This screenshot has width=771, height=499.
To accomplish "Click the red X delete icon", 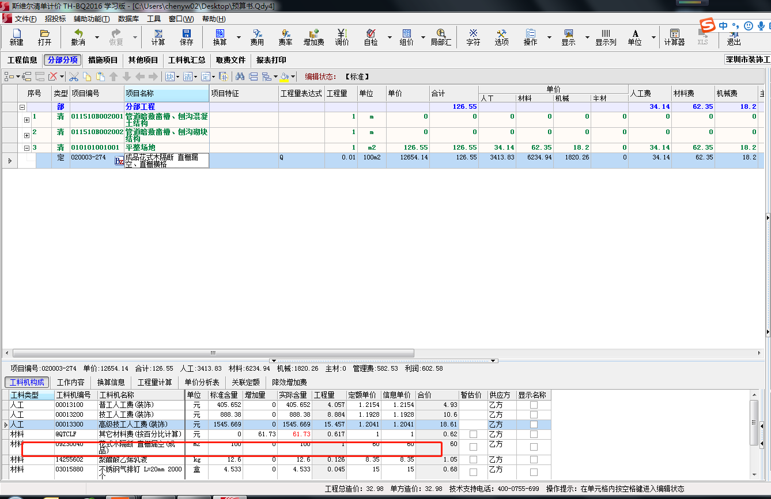I will [x=53, y=77].
